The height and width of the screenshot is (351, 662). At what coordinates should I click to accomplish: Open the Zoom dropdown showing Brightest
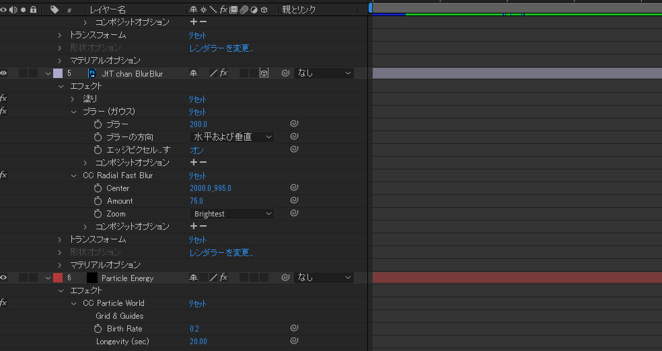tap(232, 214)
